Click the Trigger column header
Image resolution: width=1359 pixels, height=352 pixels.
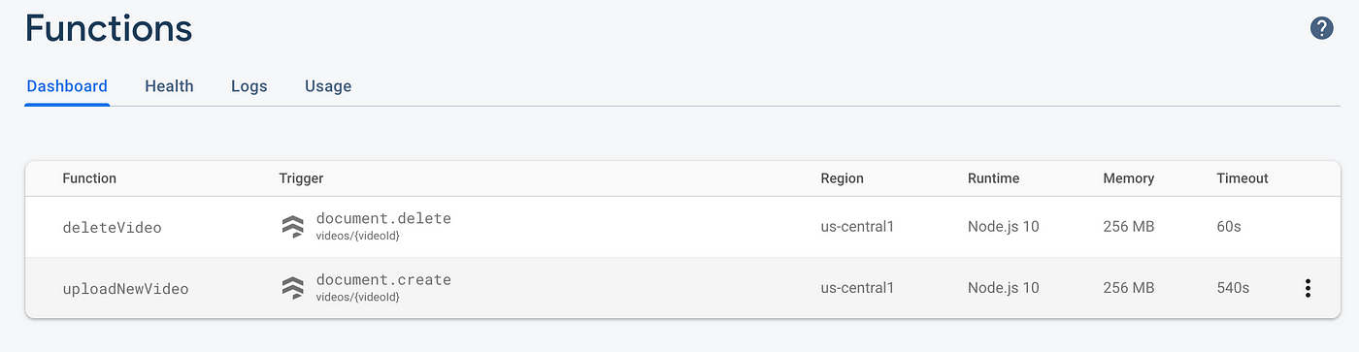coord(301,178)
